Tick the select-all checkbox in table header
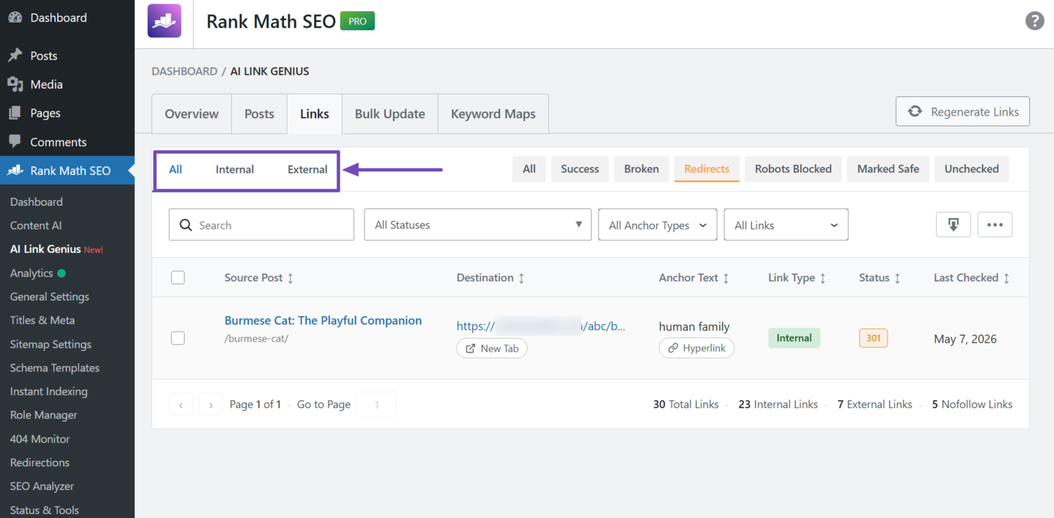The image size is (1054, 518). pyautogui.click(x=178, y=277)
